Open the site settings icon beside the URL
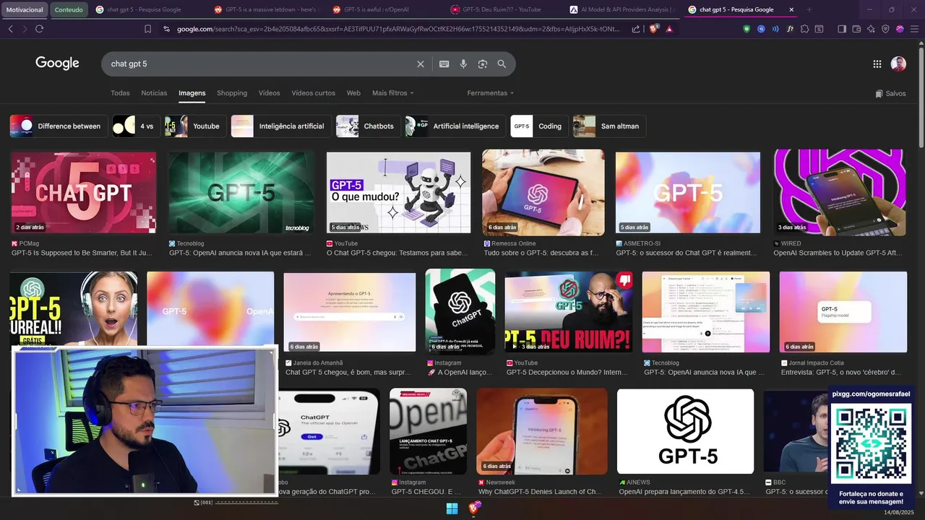Screen dimensions: 925x520 pyautogui.click(x=166, y=29)
